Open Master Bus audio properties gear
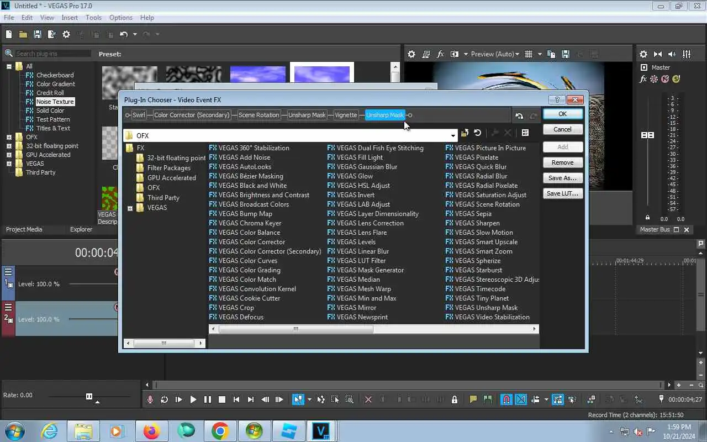The height and width of the screenshot is (442, 707). (643, 54)
